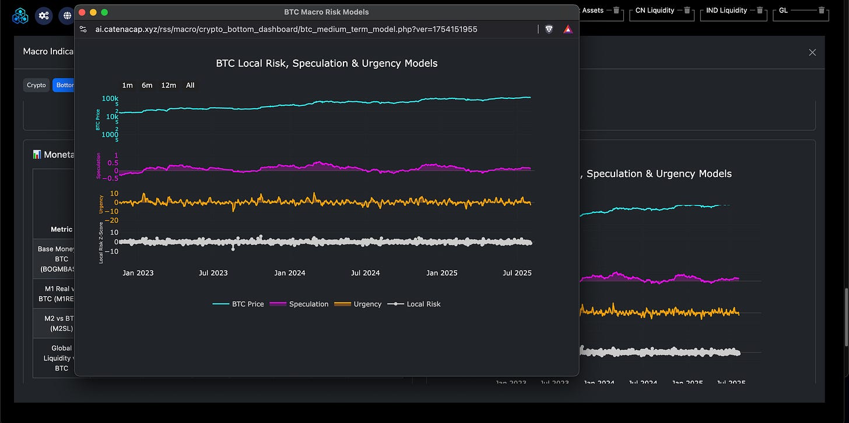Screen dimensions: 849x423
Task: Open the gears settings icon
Action: point(44,15)
